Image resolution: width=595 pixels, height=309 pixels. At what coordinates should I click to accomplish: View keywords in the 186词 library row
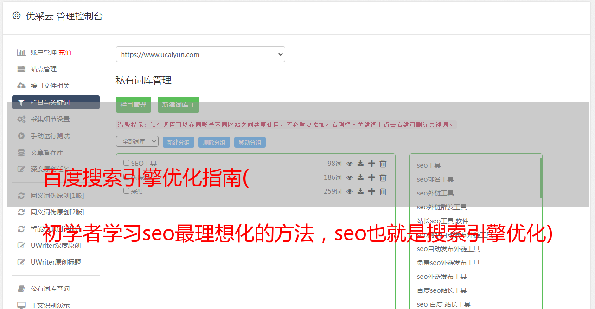pos(350,177)
